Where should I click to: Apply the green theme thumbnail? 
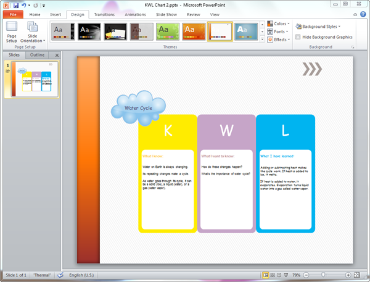point(168,31)
